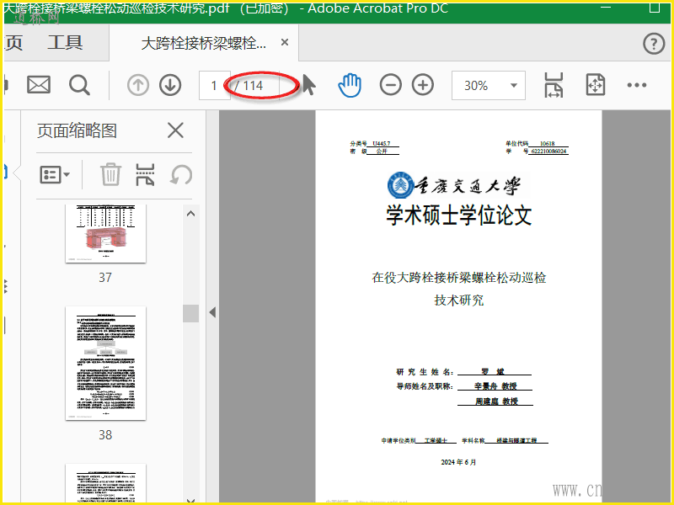
Task: Fit one full page icon
Action: [x=596, y=85]
